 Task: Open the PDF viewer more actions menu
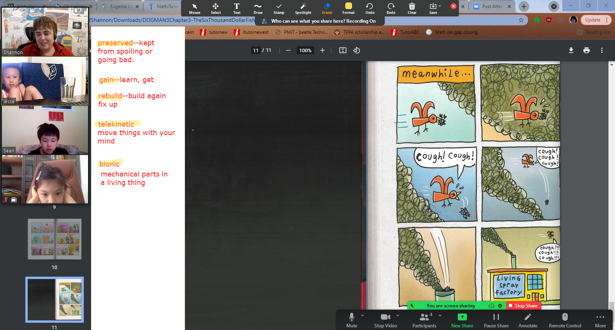tap(602, 50)
